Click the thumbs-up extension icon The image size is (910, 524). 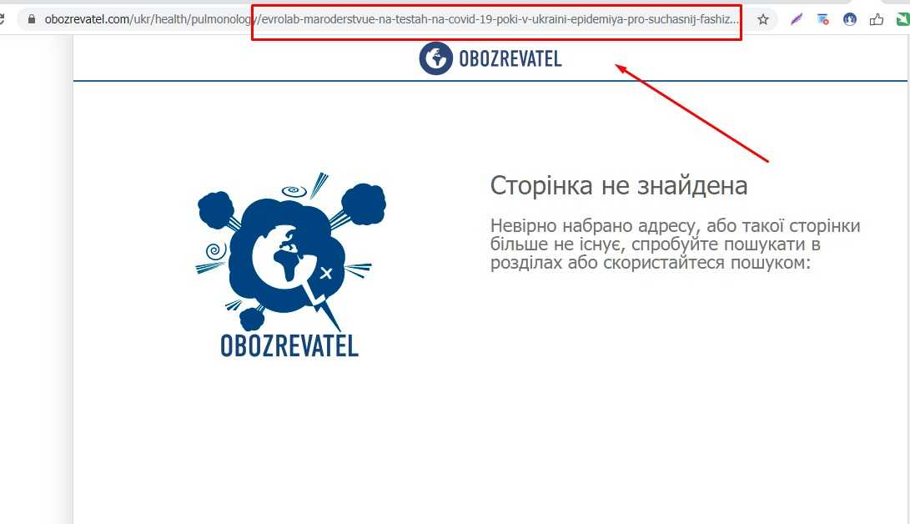(877, 19)
